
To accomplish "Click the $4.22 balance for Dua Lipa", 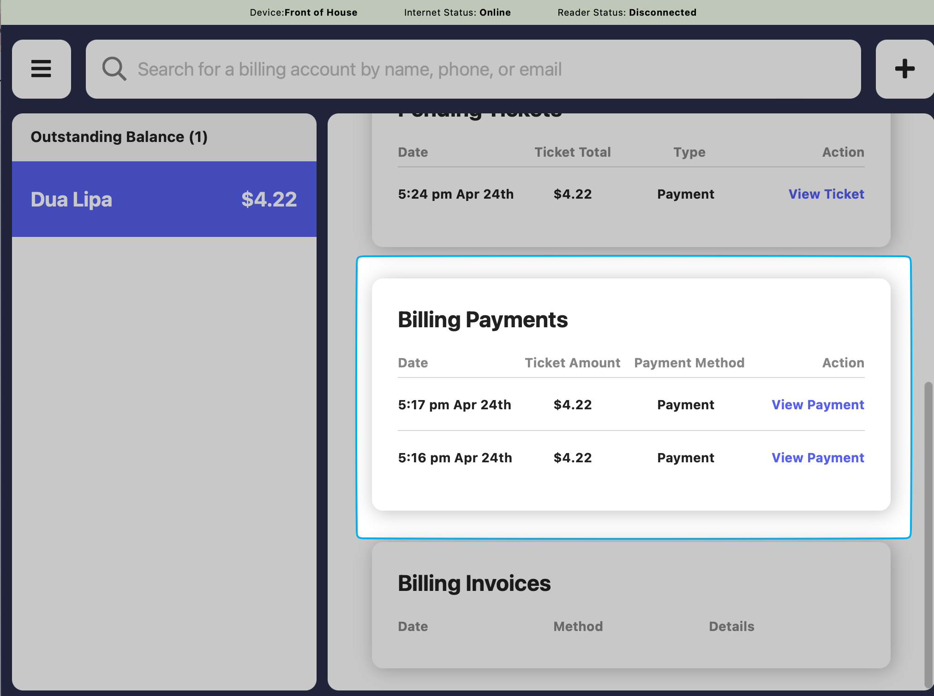I will pyautogui.click(x=269, y=199).
